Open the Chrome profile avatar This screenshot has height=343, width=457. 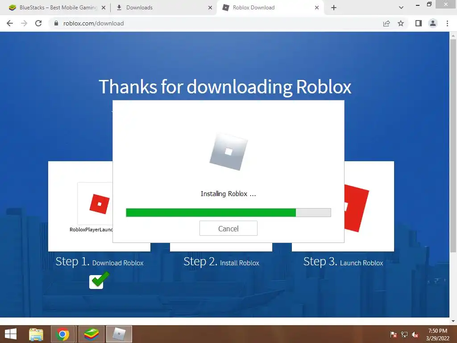[x=433, y=23]
